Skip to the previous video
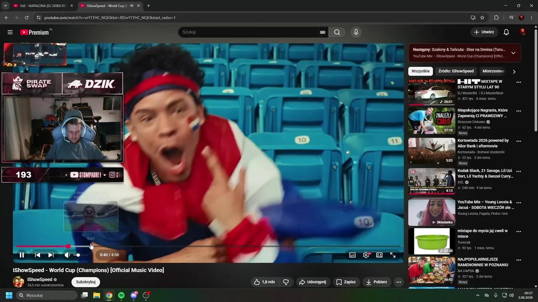Screen dimensions: 538x302 tap(37, 255)
